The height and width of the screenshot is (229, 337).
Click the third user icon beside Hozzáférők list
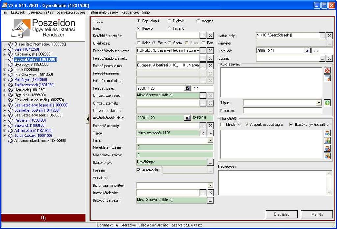click(x=327, y=148)
